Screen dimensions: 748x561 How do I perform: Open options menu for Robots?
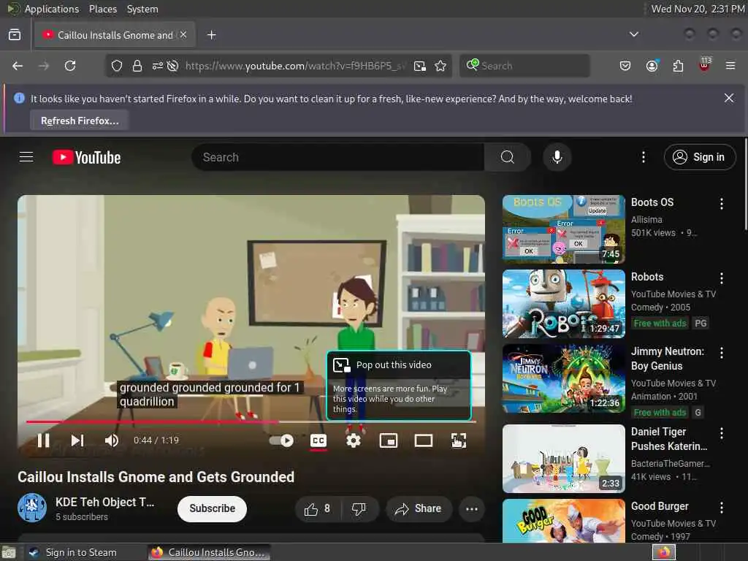coord(721,278)
